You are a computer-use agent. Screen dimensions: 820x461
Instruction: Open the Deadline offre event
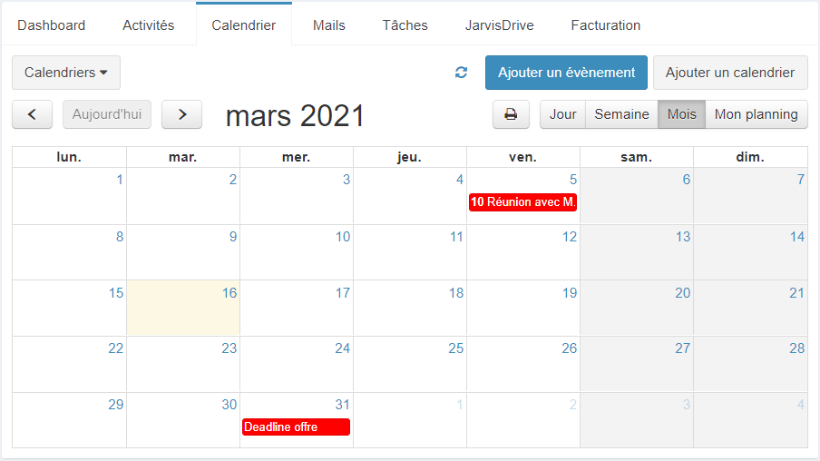click(296, 427)
